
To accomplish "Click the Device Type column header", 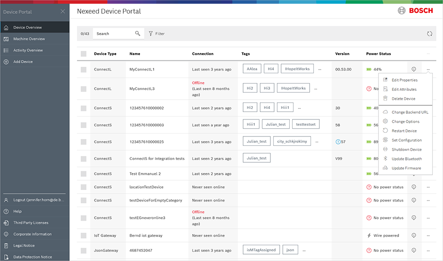I will tap(105, 53).
